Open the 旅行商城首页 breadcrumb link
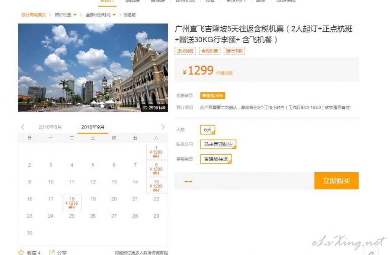The width and height of the screenshot is (390, 255). (34, 15)
